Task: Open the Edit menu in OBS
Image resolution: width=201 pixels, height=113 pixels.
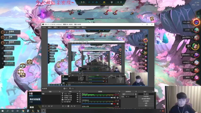Action: pos(50,27)
